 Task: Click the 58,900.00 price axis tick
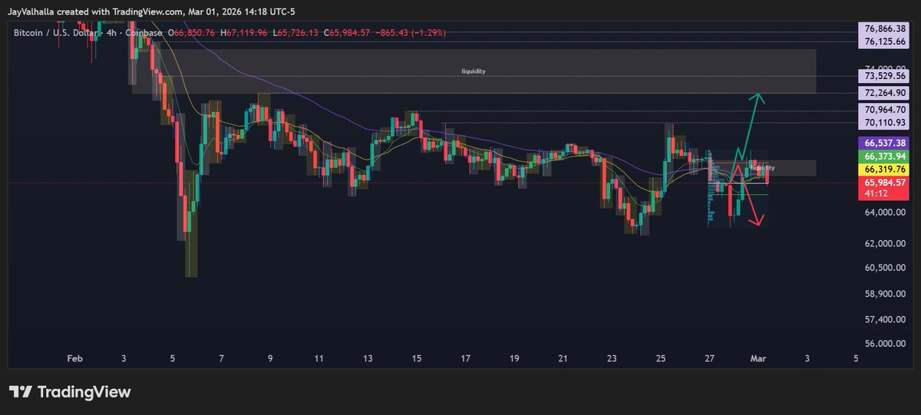[885, 294]
